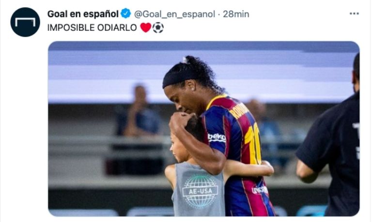This screenshot has height=222, width=372.
Task: Open the "Goal en español" display name
Action: [x=83, y=14]
